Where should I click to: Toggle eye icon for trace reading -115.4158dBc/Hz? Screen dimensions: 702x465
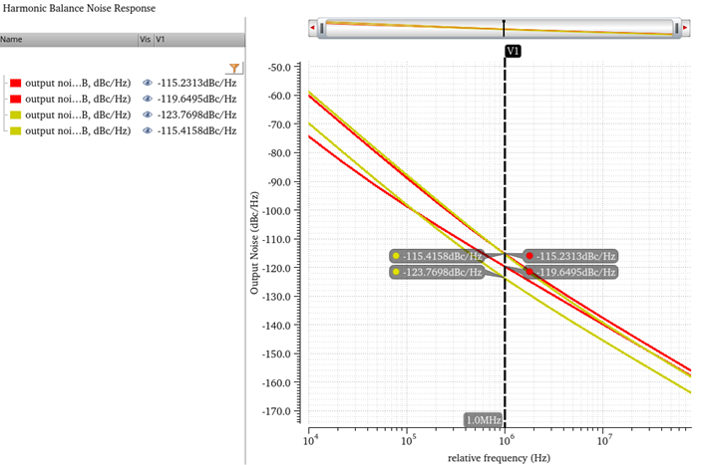click(x=148, y=130)
